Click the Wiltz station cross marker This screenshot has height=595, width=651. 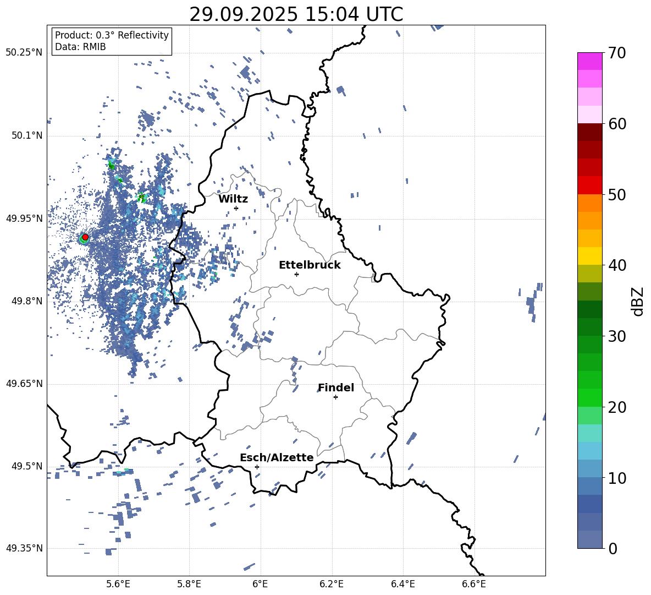pos(236,208)
